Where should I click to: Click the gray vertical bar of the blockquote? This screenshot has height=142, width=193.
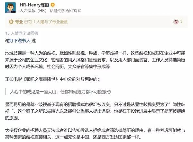pos(6,92)
